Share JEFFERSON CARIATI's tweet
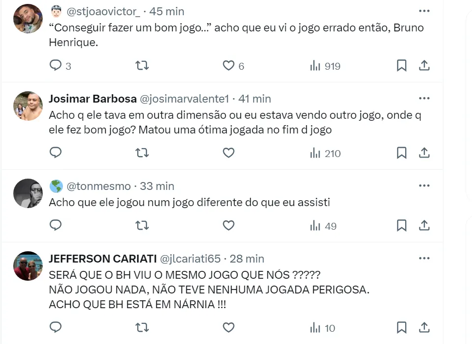472x344 pixels. coord(424,327)
